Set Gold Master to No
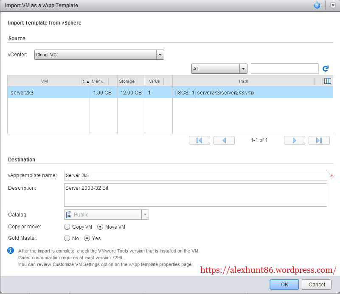 point(67,238)
